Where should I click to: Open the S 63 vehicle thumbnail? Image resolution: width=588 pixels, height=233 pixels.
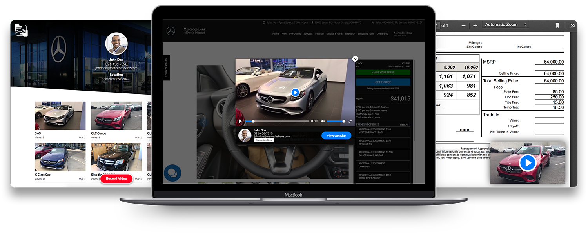[60, 116]
